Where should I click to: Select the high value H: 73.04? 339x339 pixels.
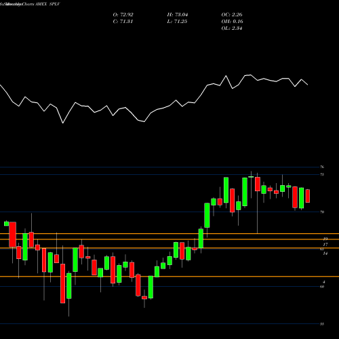click(x=178, y=15)
